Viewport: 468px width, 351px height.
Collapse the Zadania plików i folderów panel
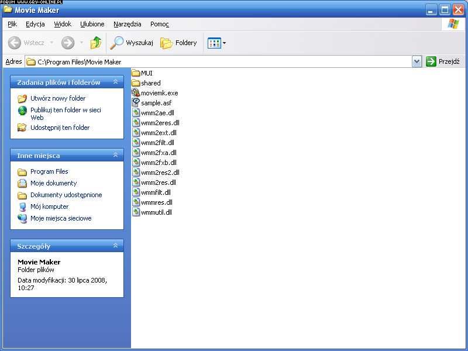tap(115, 82)
